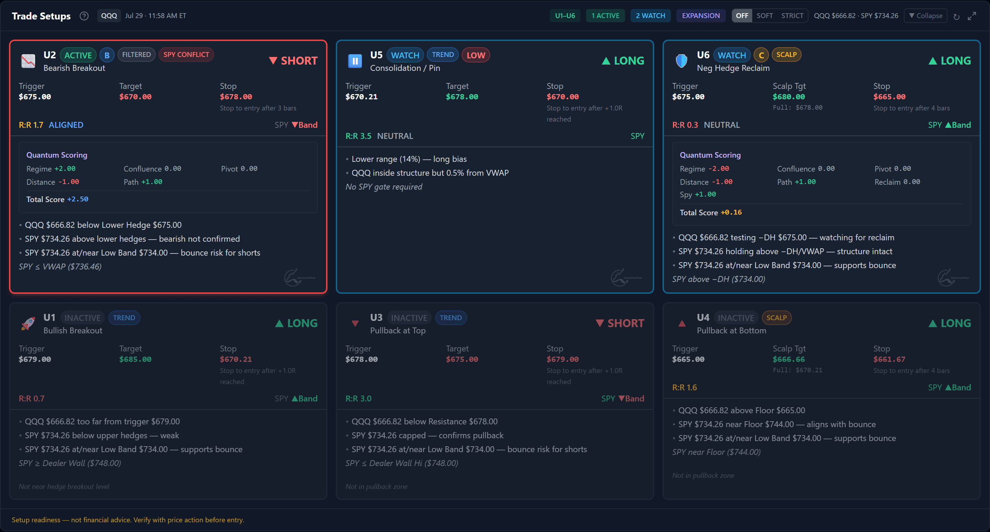
Task: Click the 1 ACTIVE pill
Action: coord(605,16)
